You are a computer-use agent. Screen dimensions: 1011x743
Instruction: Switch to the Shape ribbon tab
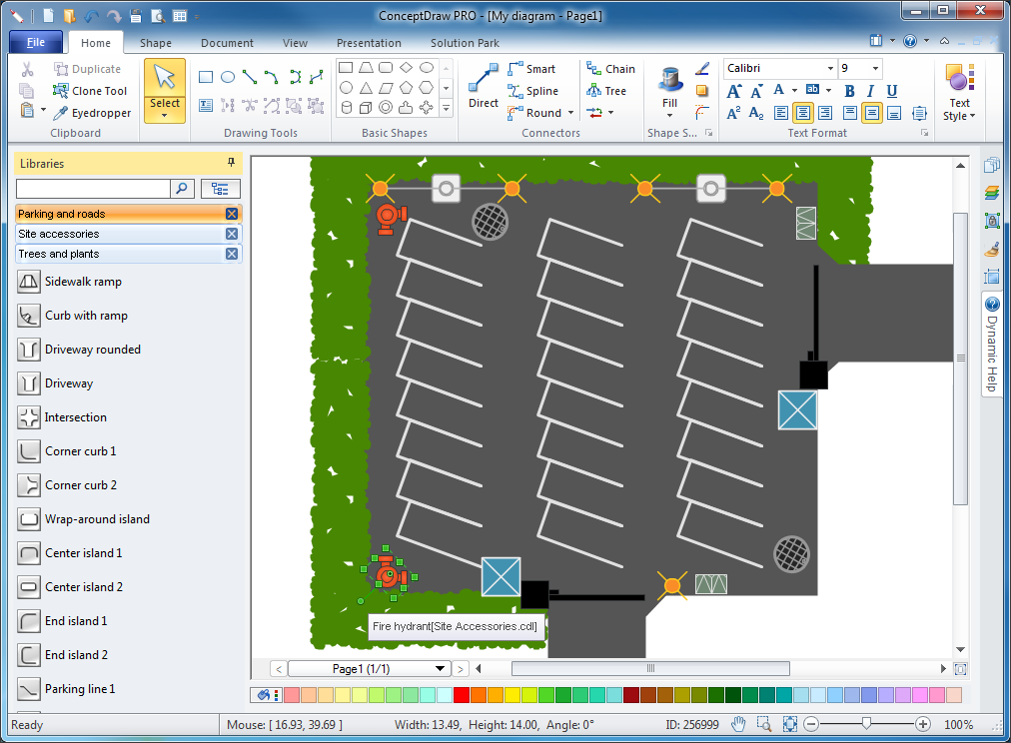(156, 43)
